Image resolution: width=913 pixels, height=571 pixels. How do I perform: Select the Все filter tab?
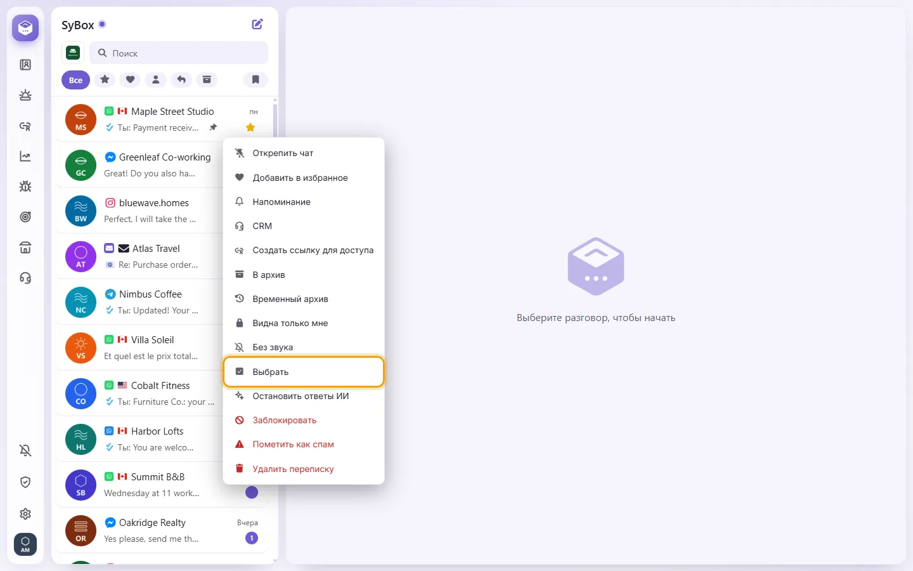point(75,80)
